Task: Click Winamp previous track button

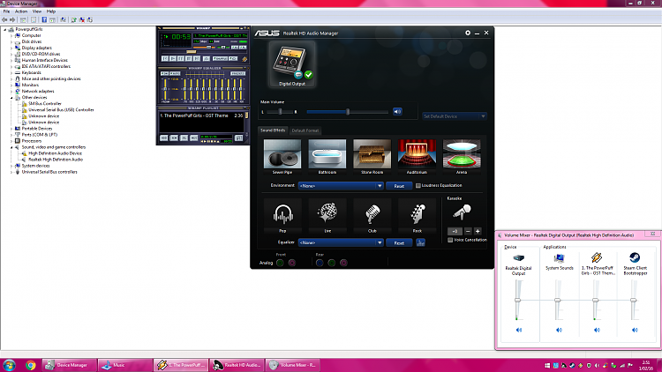Action: [165, 58]
